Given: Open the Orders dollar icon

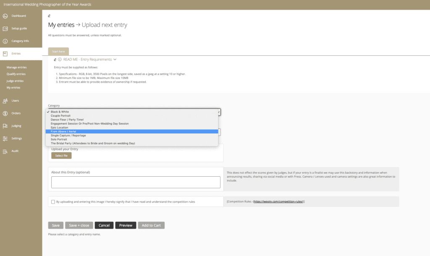Looking at the screenshot, I should [x=5, y=113].
